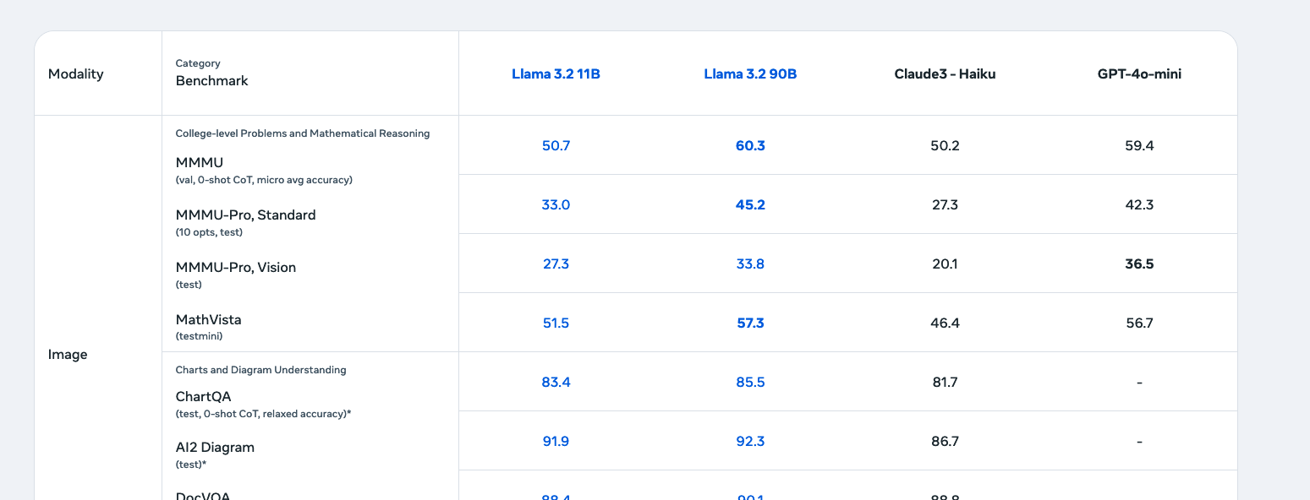Viewport: 1310px width, 500px height.
Task: Click Claude3 Haiku MMMU-Pro Standard score 27.3
Action: coord(945,204)
